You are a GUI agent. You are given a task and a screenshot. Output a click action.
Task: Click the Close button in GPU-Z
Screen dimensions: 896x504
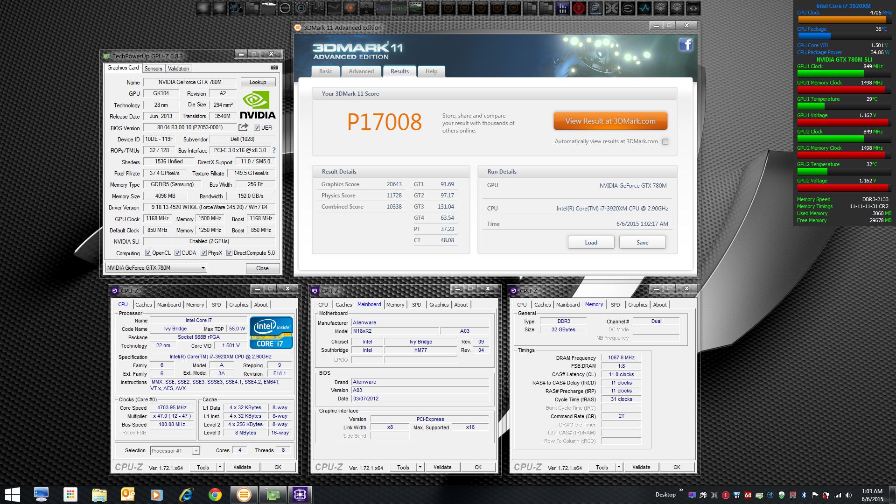262,268
